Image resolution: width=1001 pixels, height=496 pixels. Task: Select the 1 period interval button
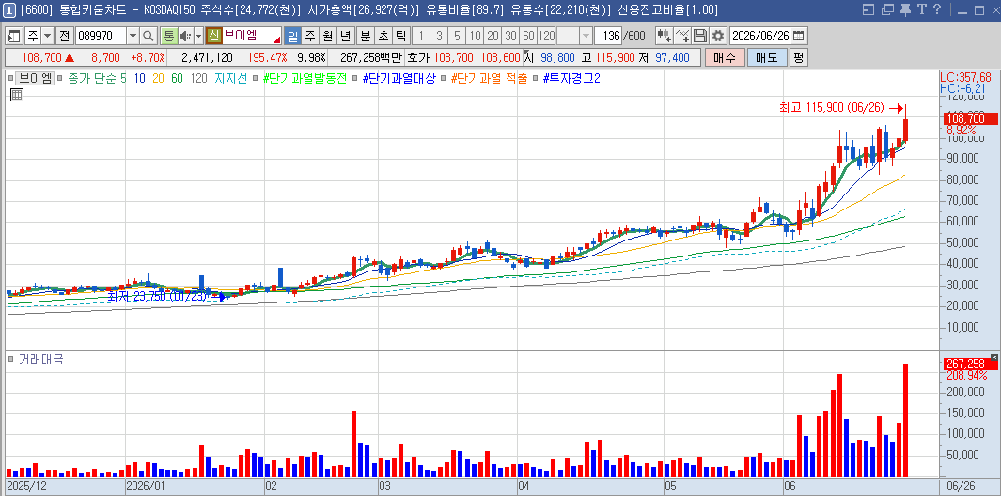(x=421, y=36)
